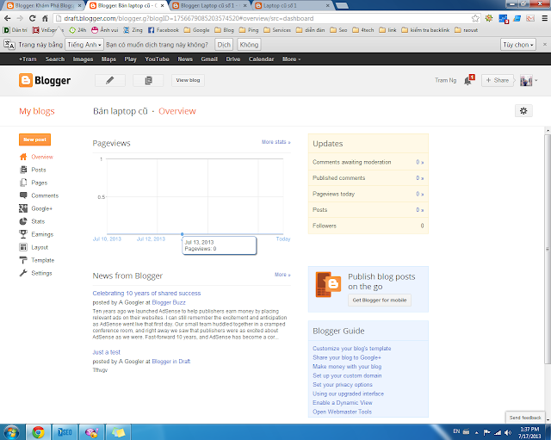The image size is (551, 440).
Task: Click the volume icon in system tray
Action: click(508, 432)
